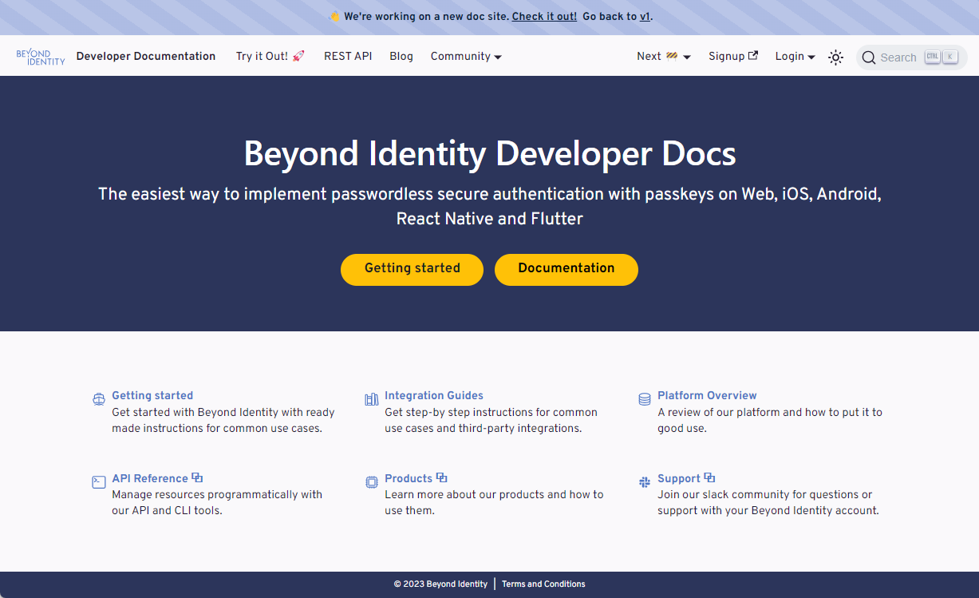Click external link icon beside API Reference
Screen dimensions: 979x598
tap(197, 477)
